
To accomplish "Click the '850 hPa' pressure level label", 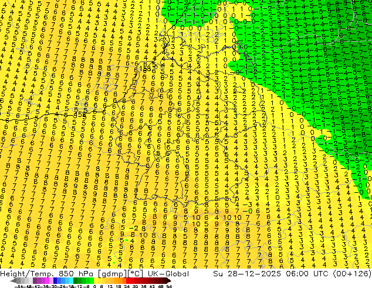I will tap(76, 274).
